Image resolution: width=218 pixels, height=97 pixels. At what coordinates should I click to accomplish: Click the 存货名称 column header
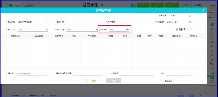[92, 36]
